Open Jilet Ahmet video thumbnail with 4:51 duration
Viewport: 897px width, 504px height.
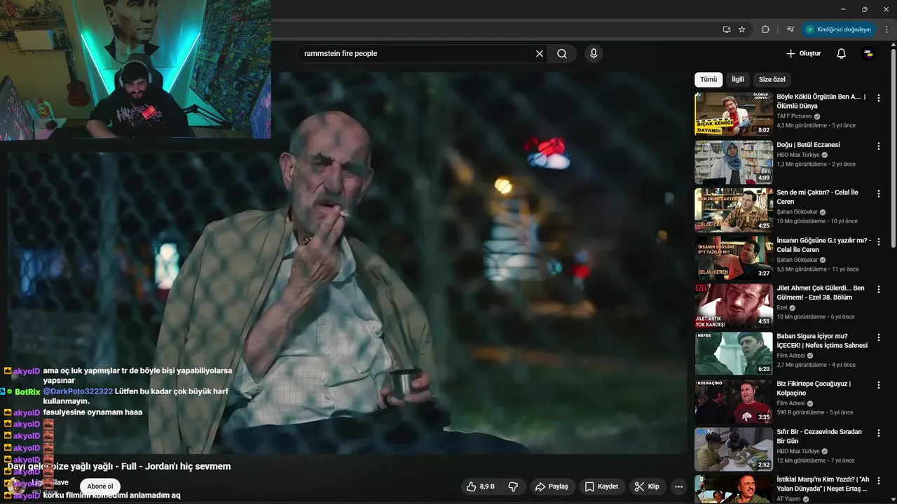click(x=734, y=305)
